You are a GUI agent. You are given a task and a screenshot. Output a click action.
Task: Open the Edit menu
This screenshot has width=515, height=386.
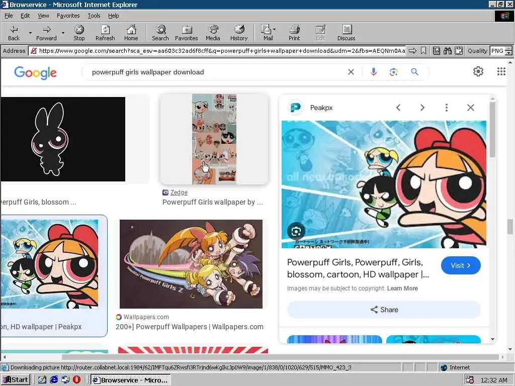click(x=25, y=16)
